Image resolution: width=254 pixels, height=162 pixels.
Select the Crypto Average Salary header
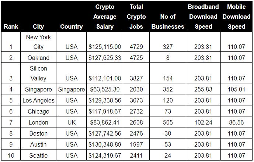click(x=105, y=17)
